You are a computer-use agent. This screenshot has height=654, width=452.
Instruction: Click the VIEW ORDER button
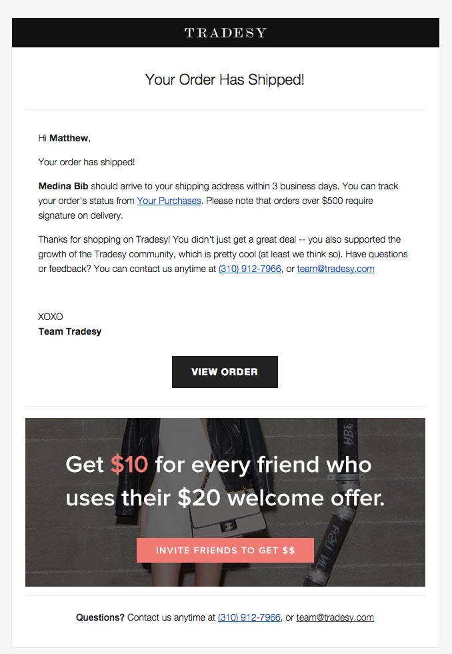pos(225,371)
